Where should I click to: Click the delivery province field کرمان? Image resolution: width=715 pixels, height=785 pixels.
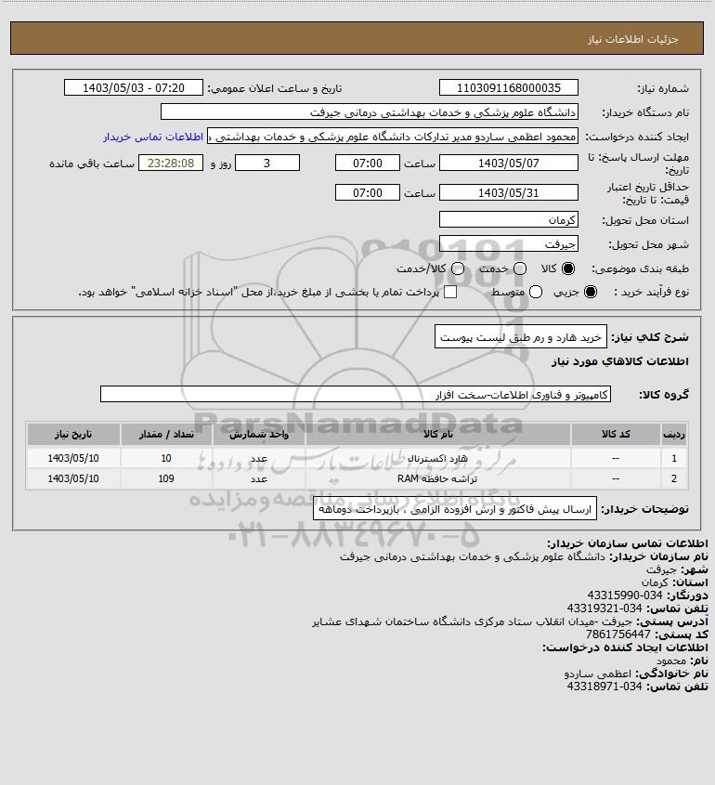point(508,220)
